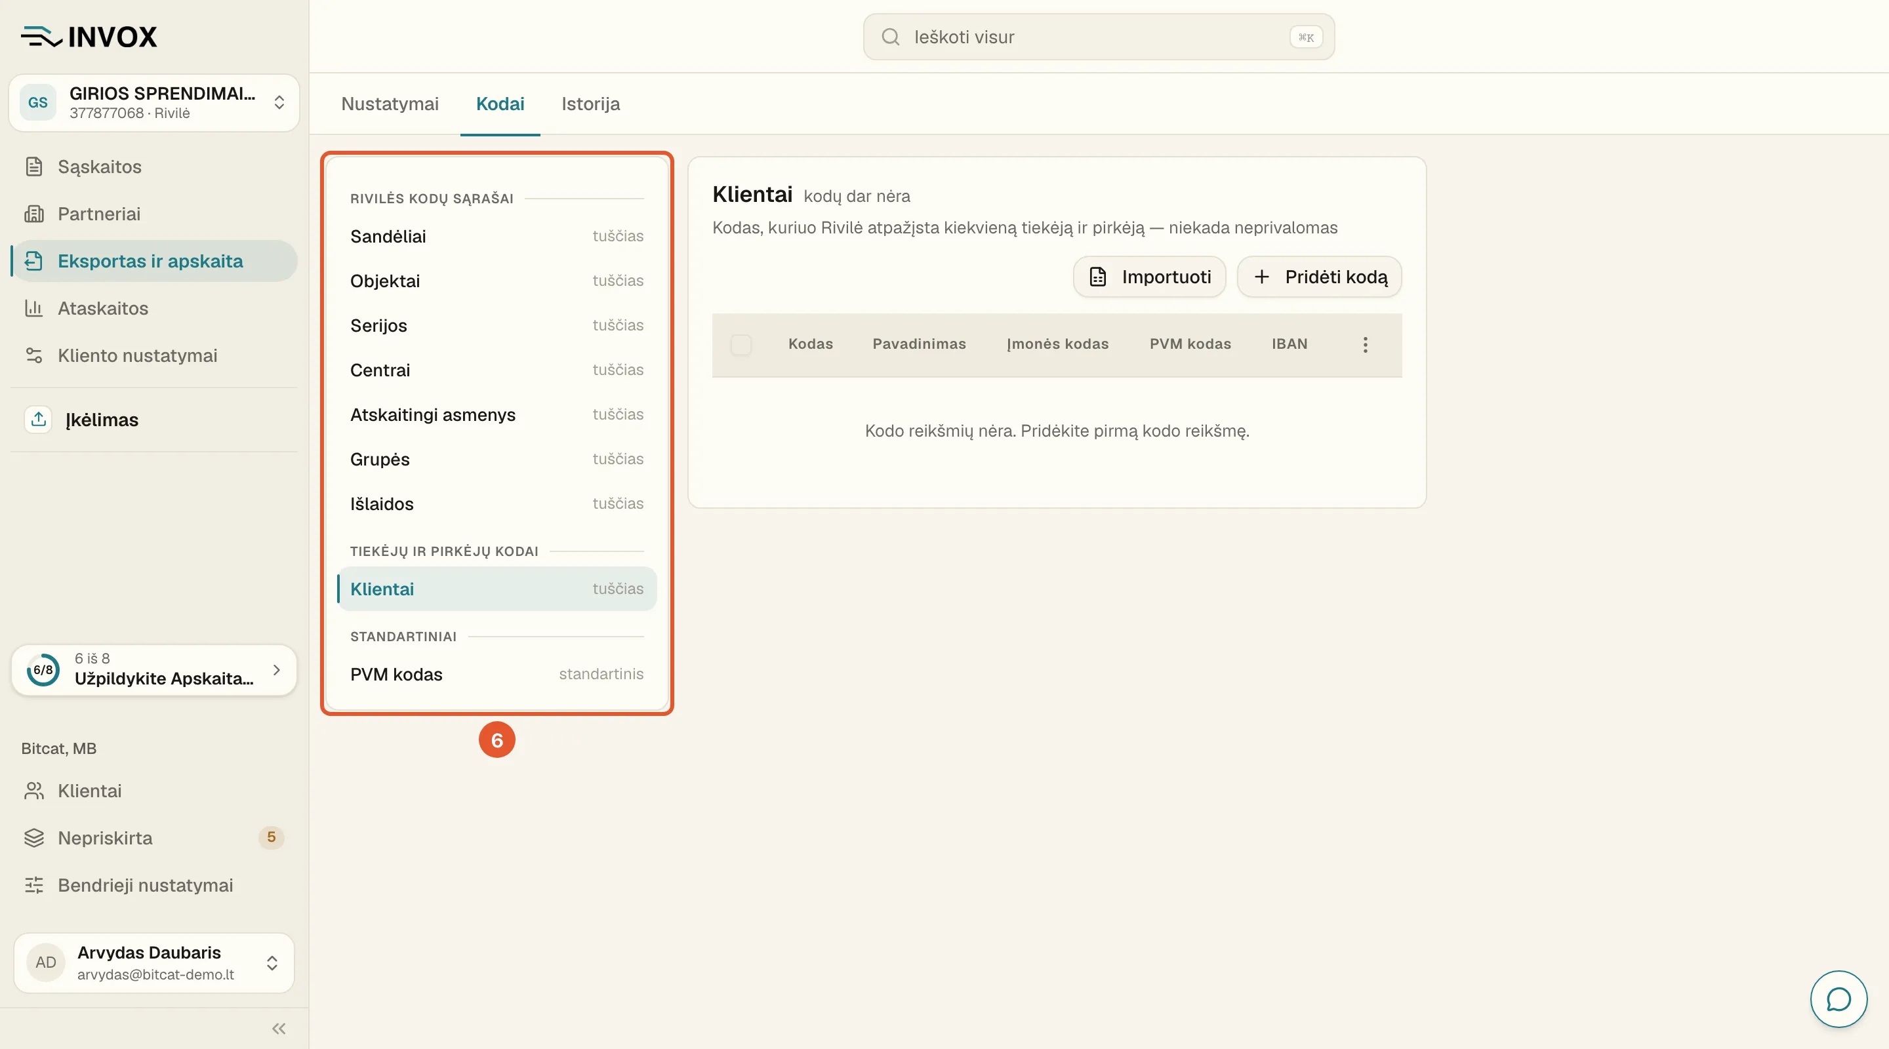Expand the Arvydas Daubaris account menu
Screen dimensions: 1889x1049
click(x=154, y=962)
